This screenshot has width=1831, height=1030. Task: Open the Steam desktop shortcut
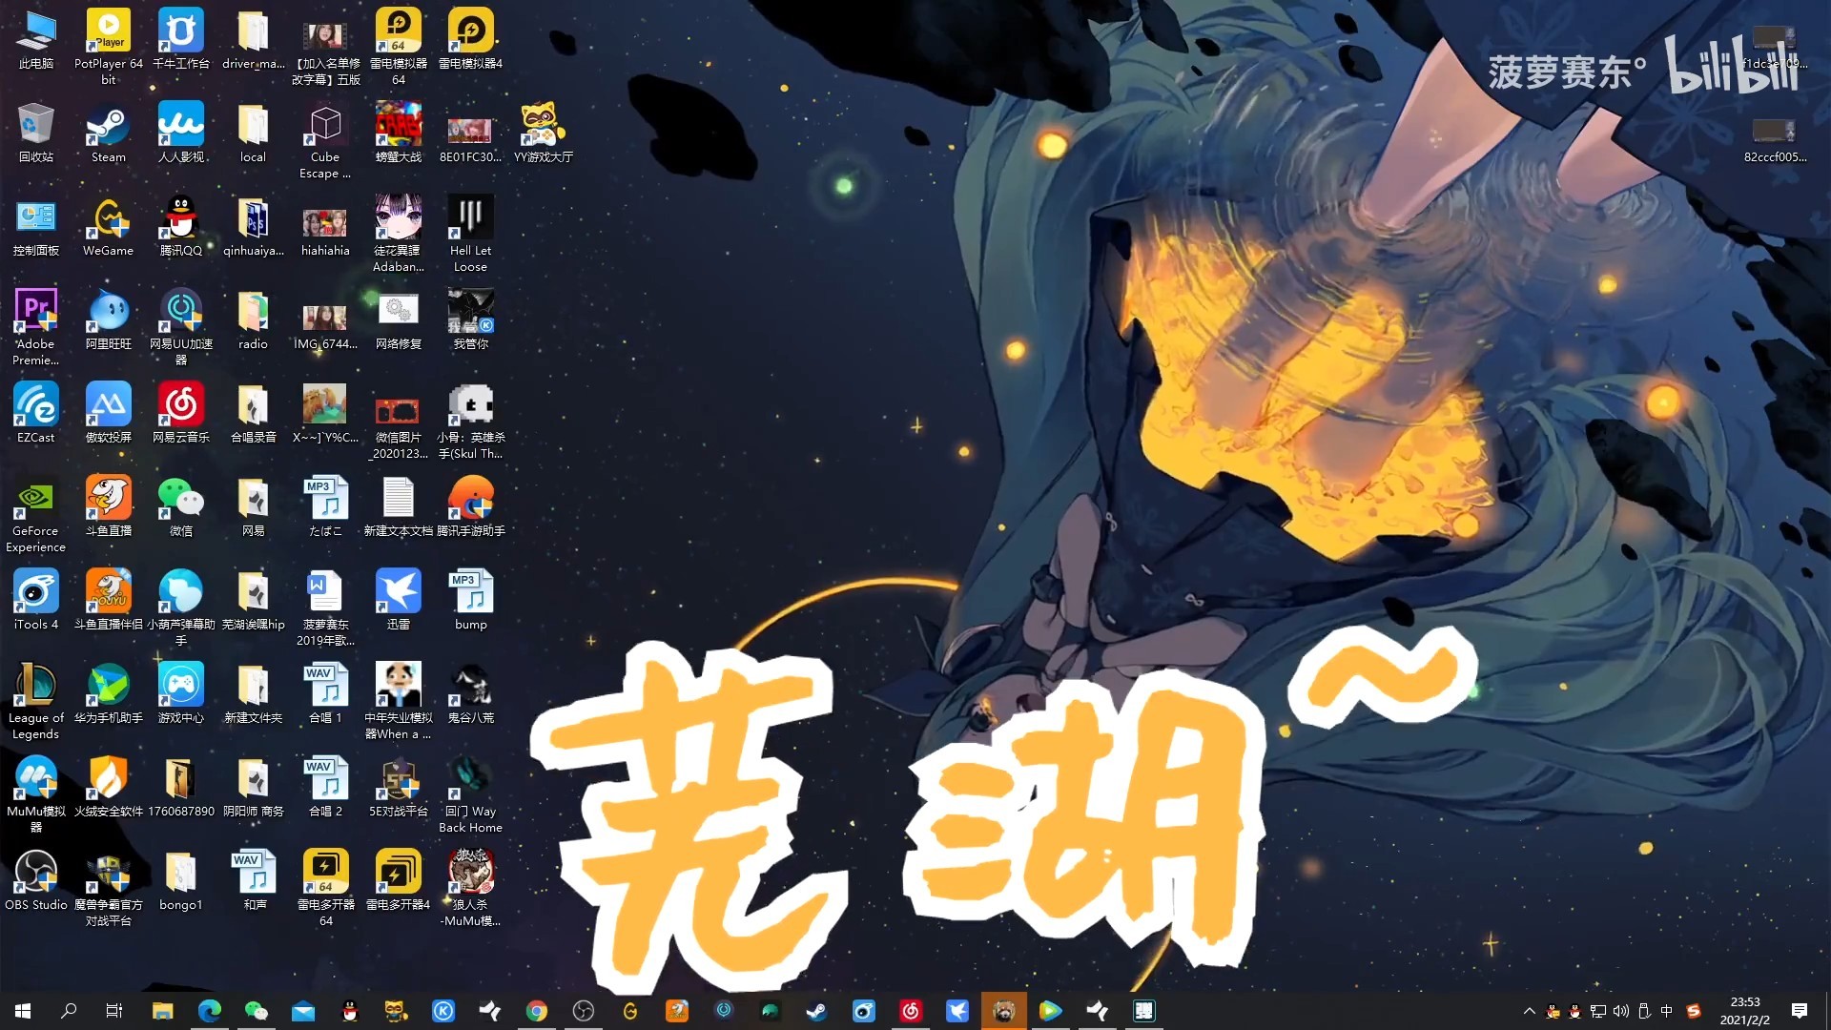click(109, 132)
